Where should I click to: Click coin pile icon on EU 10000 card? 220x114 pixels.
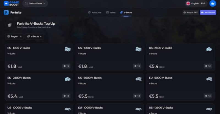tap(139, 109)
